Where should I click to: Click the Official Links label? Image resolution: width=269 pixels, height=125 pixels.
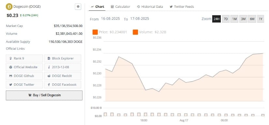[15, 49]
